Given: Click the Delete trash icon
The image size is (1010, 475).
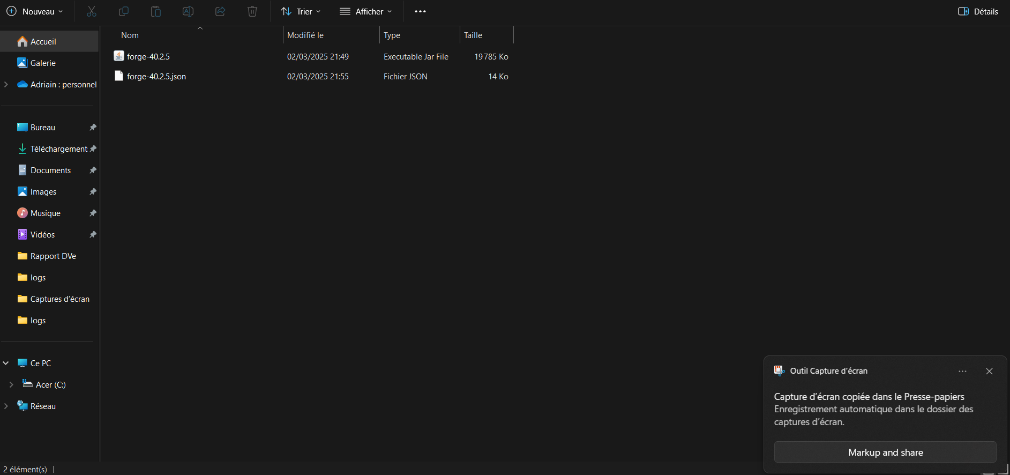Looking at the screenshot, I should coord(252,11).
